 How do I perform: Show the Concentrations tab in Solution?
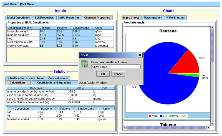(x=58, y=78)
